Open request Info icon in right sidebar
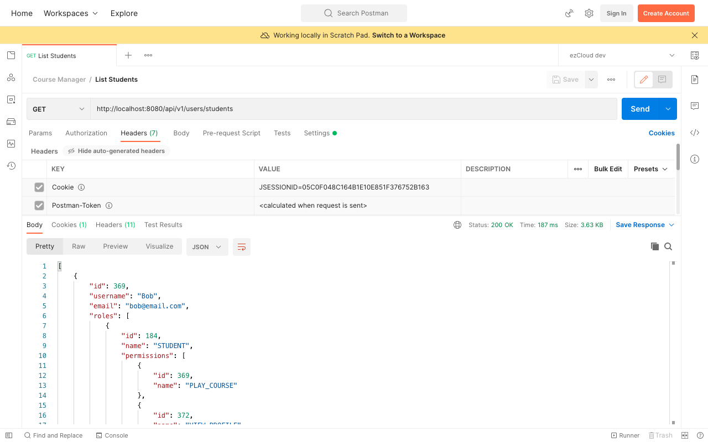The image size is (708, 442). click(x=695, y=159)
